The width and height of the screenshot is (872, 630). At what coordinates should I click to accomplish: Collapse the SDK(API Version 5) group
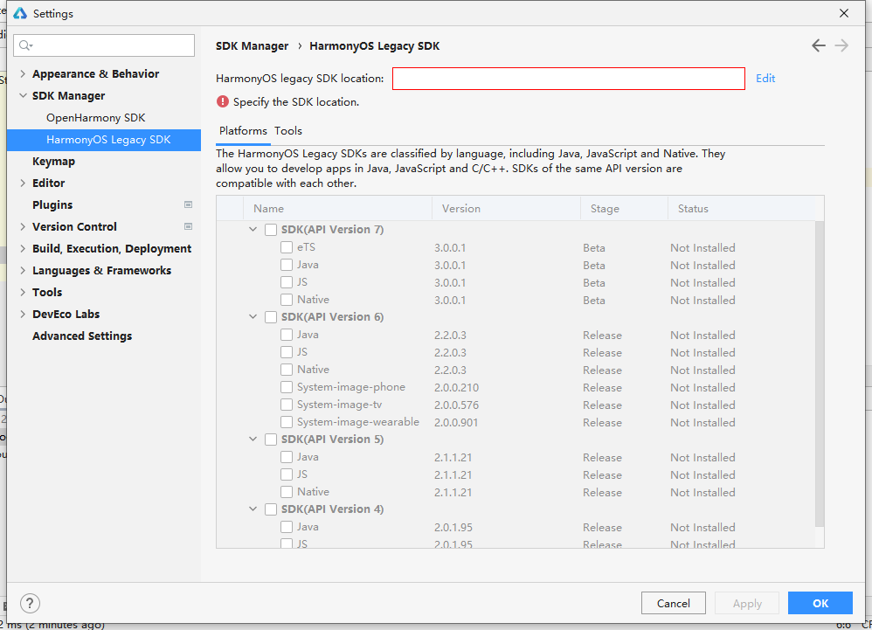pos(253,439)
